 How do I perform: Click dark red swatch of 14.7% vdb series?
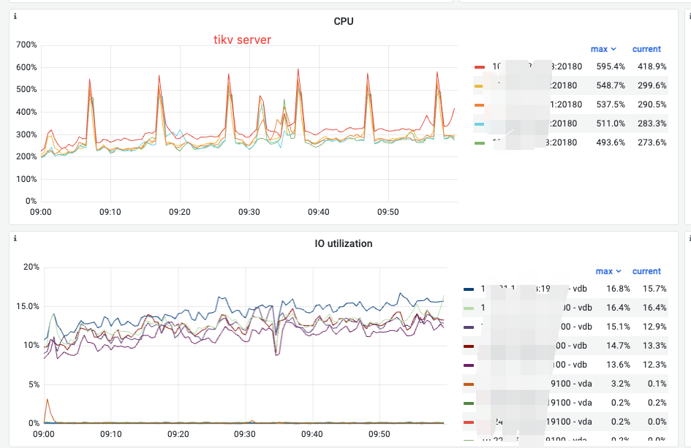tap(469, 346)
